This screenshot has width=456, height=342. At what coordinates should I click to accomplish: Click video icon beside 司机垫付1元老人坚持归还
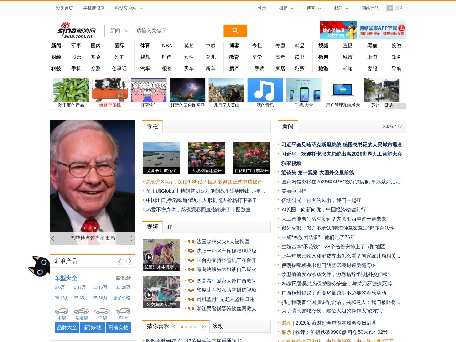[191, 300]
